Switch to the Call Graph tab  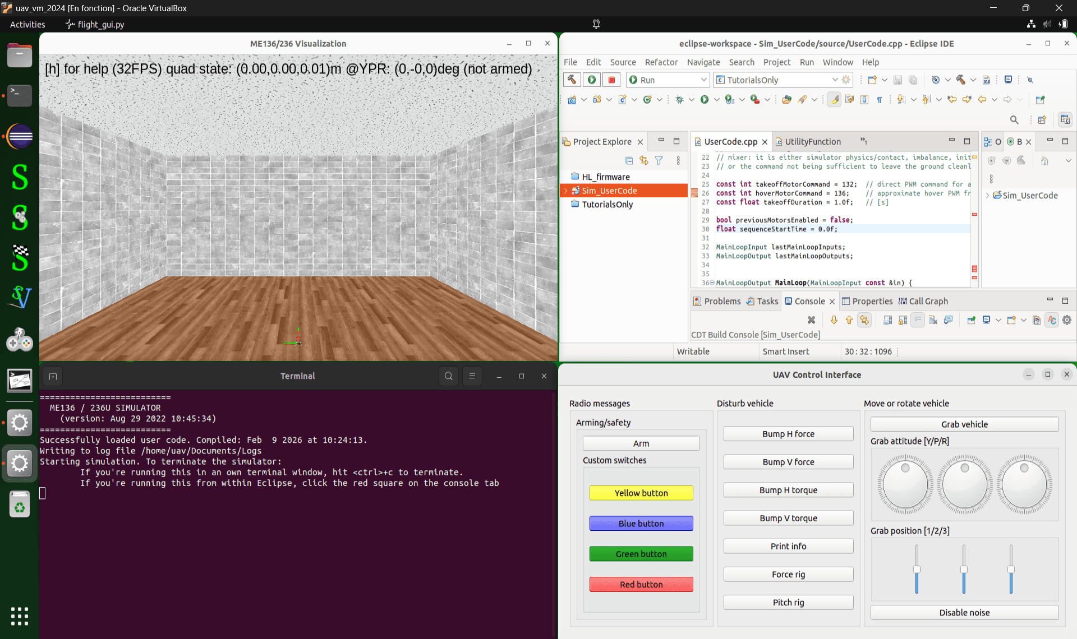coord(923,301)
